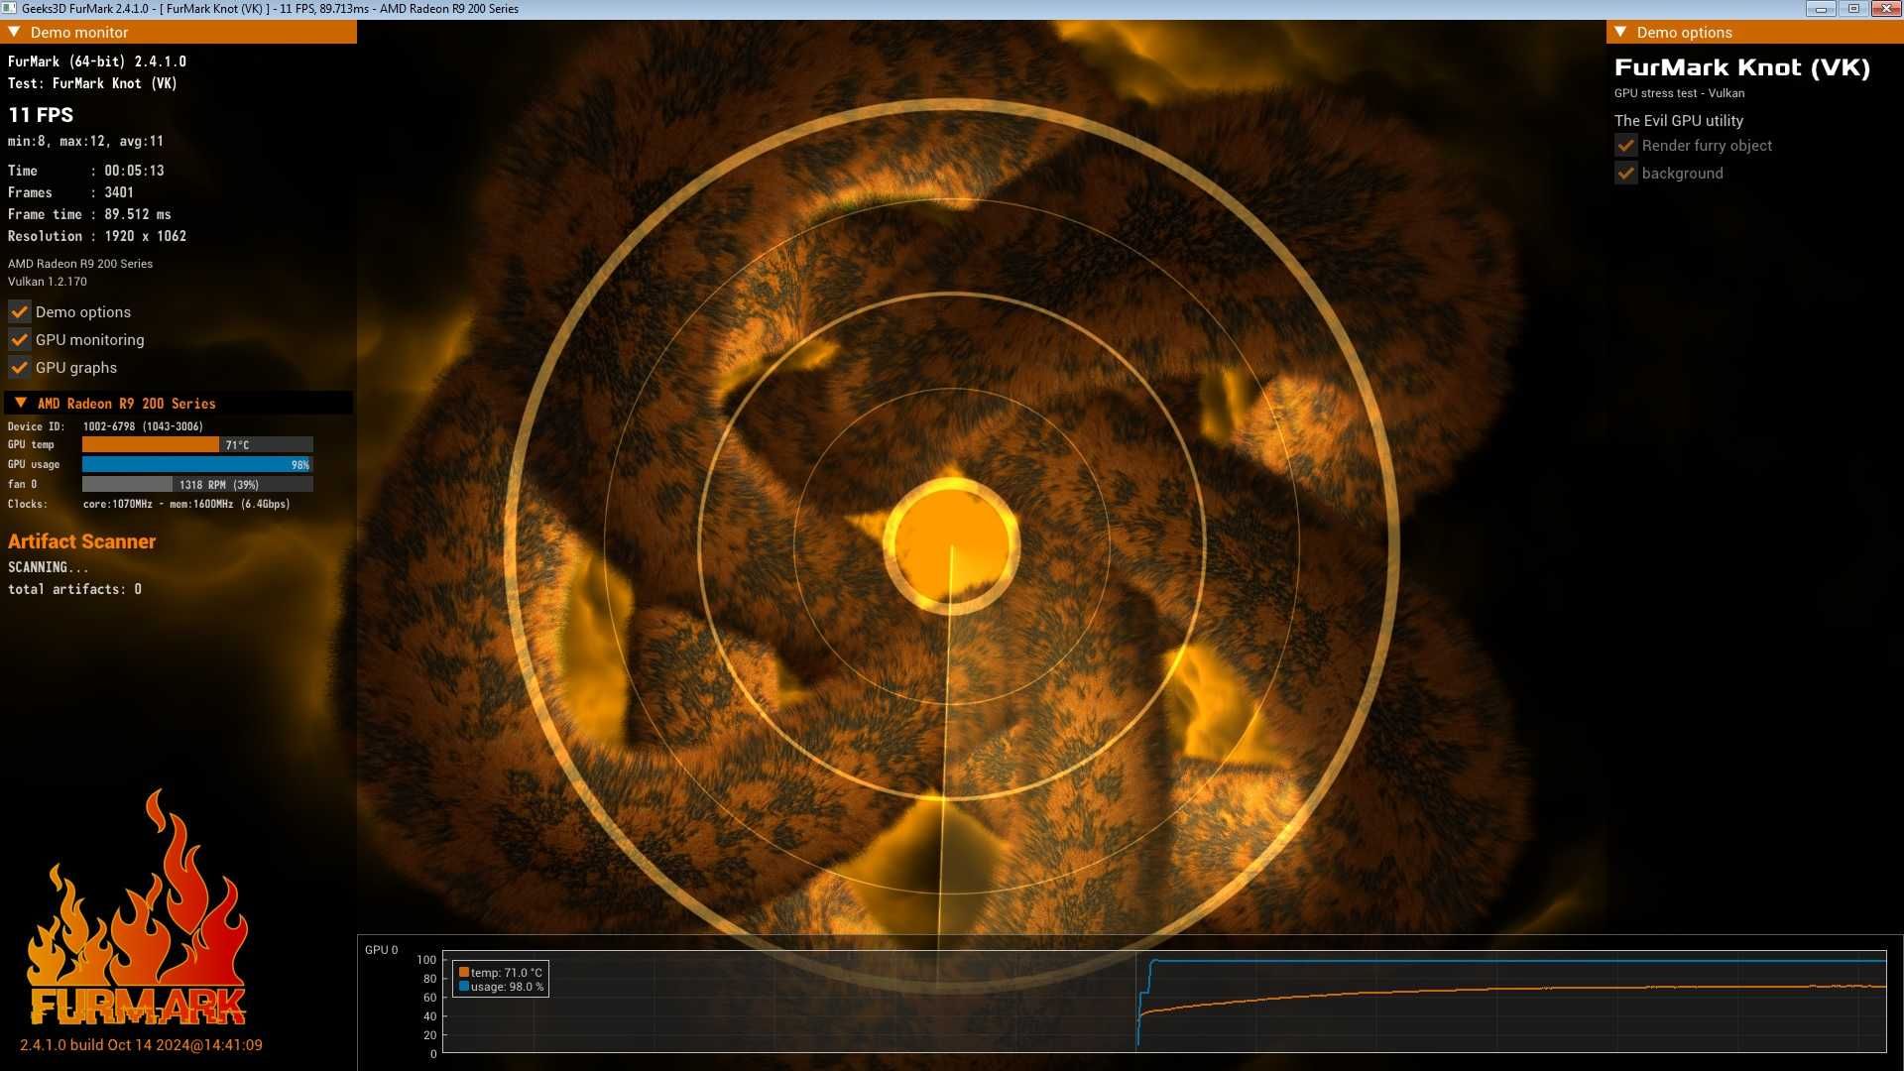Click the Resolution 1920 x 1062 line

(97, 236)
